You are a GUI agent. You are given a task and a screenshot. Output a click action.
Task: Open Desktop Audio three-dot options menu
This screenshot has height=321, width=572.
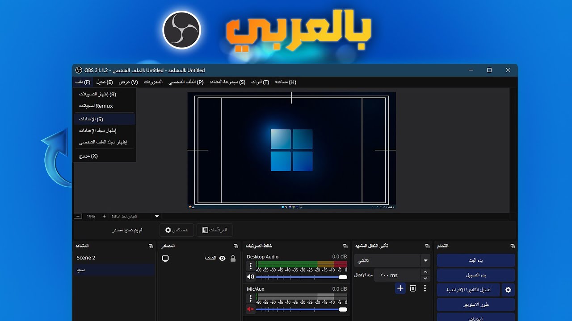click(x=251, y=266)
